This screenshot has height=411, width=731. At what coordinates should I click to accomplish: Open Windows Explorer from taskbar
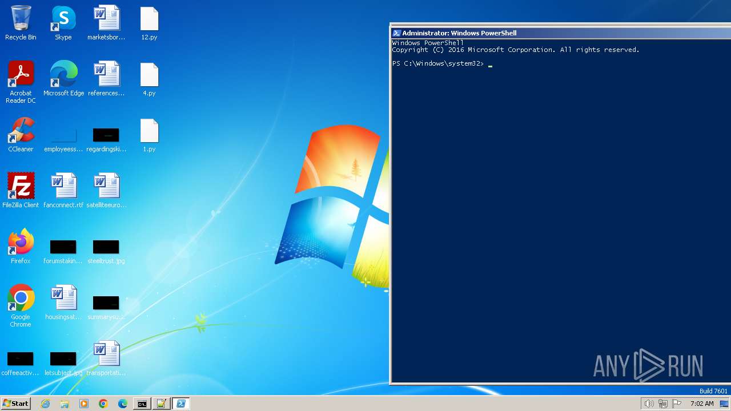point(65,404)
